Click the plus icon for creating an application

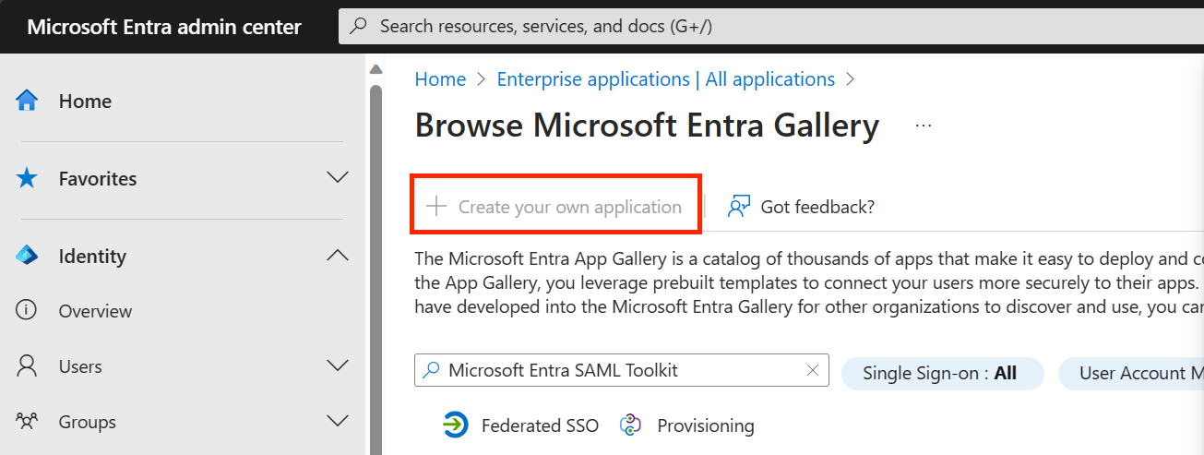pyautogui.click(x=436, y=206)
